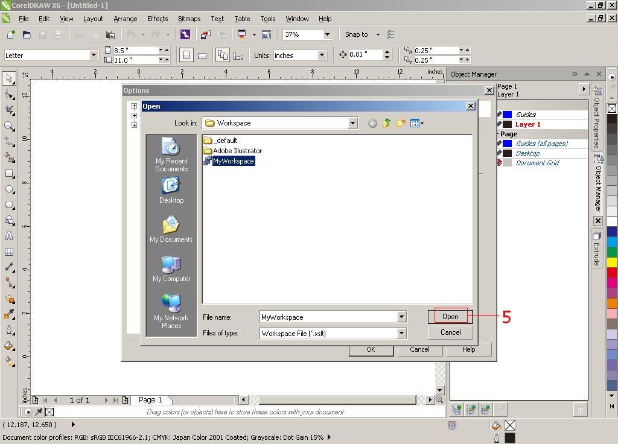
Task: Select the Table tool in toolbox
Action: coord(9,252)
